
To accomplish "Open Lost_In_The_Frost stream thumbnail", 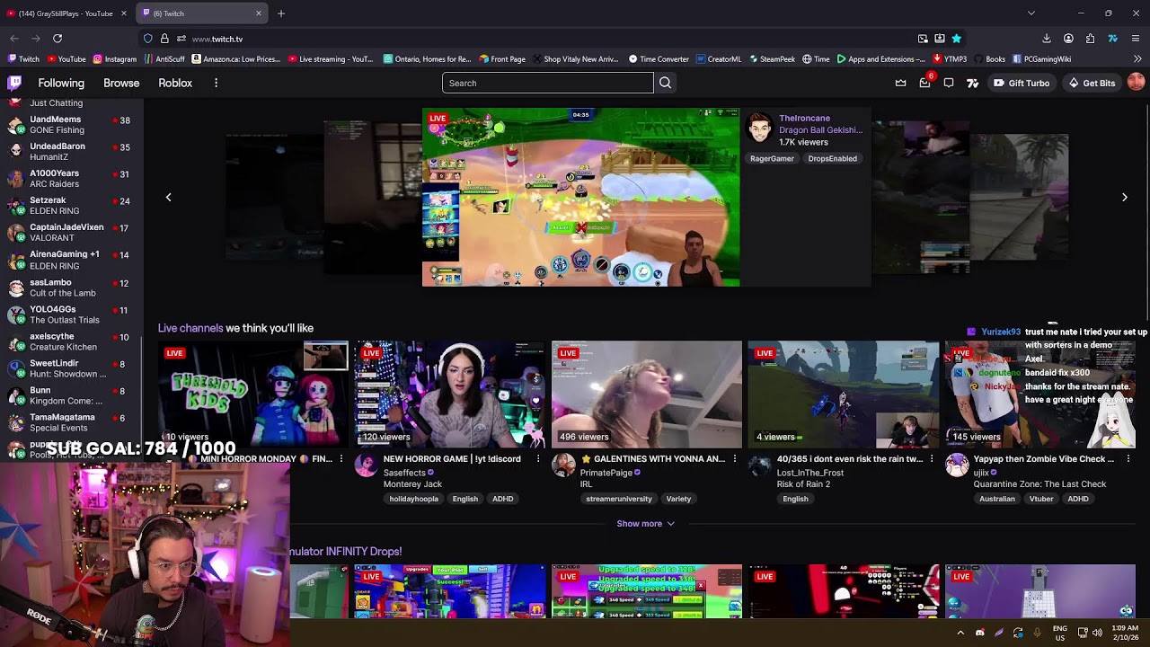I will [844, 394].
